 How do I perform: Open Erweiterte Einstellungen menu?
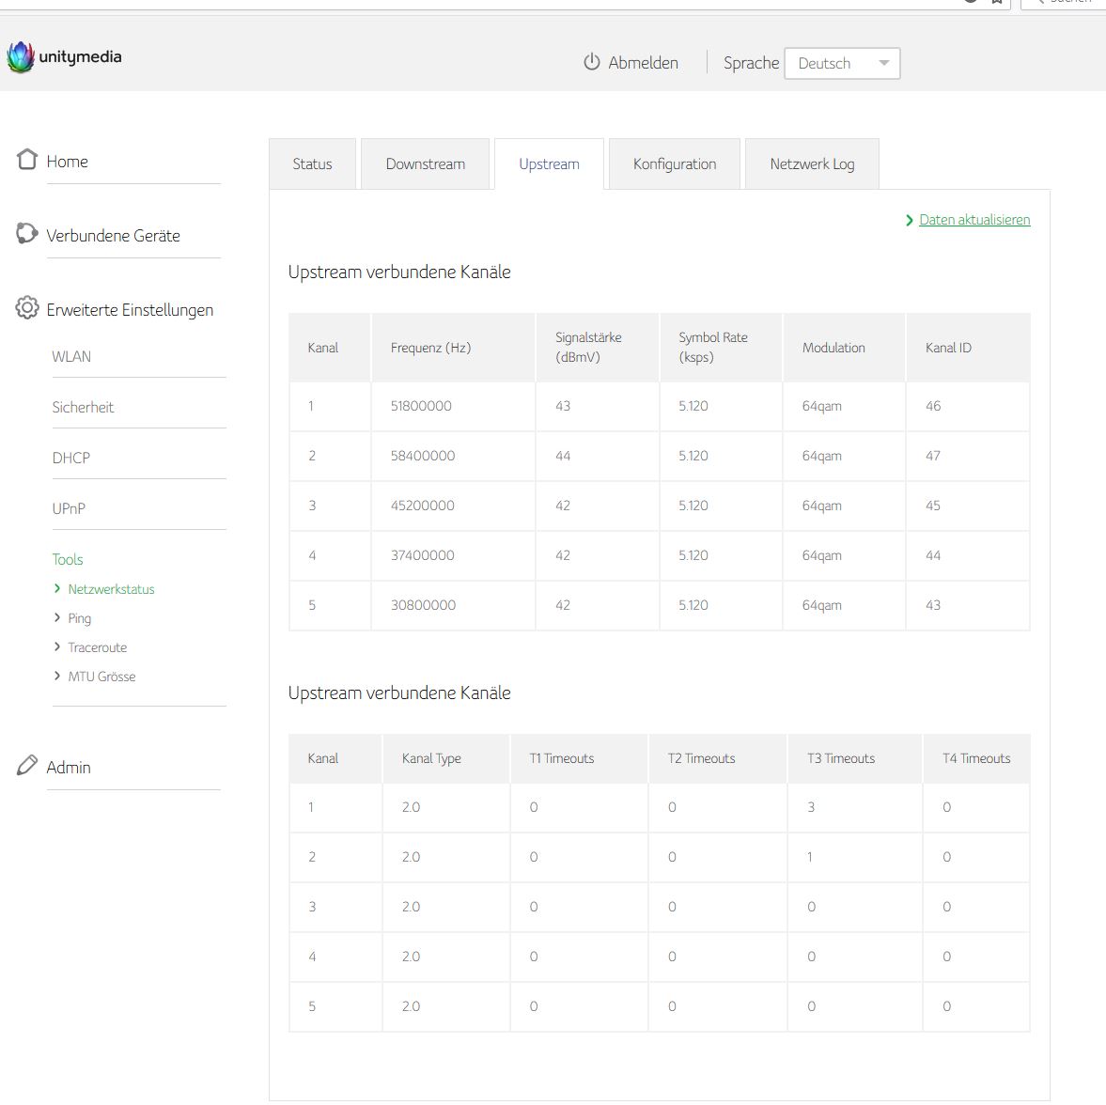[130, 310]
